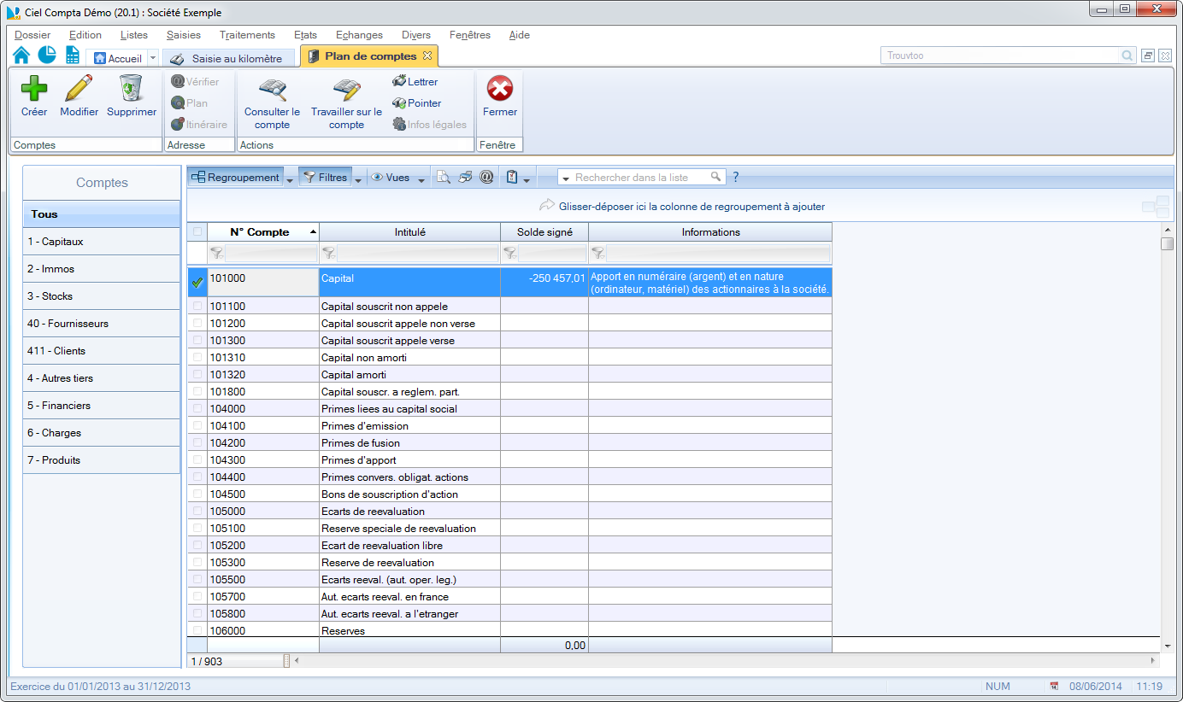
Task: Check the box for account 105500
Action: click(x=198, y=579)
